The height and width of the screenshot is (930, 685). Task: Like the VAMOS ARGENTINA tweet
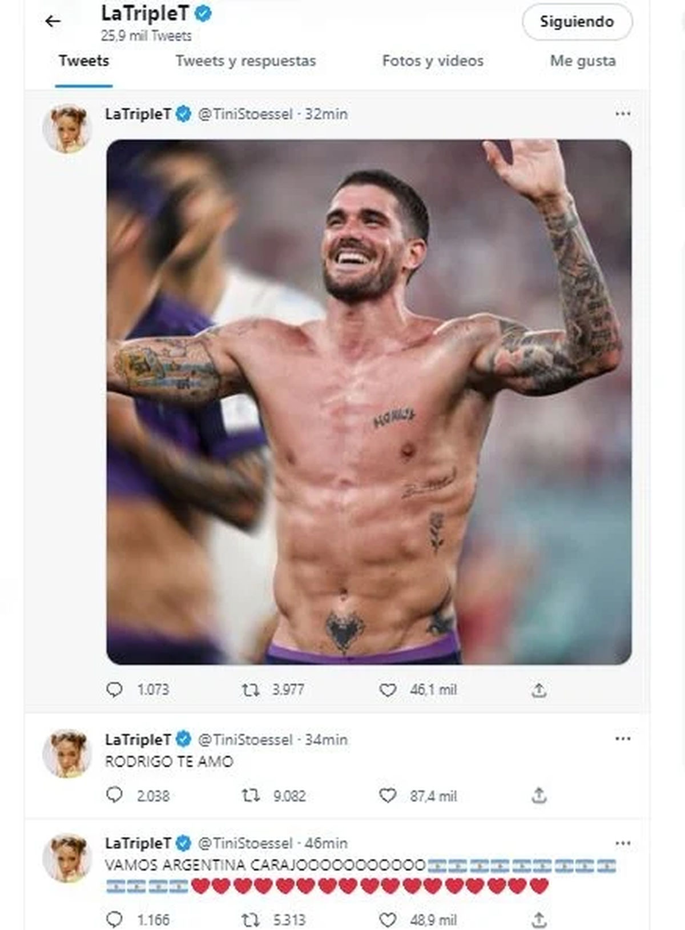pos(388,919)
